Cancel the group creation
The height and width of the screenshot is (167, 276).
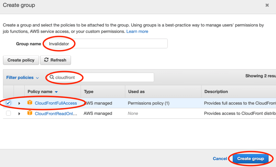(220, 159)
